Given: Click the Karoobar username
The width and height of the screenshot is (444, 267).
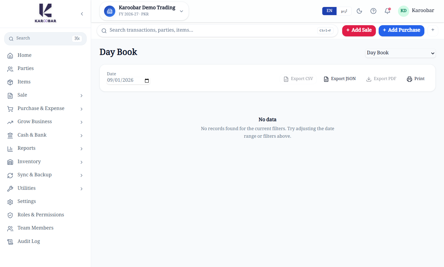Looking at the screenshot, I should pos(423,11).
